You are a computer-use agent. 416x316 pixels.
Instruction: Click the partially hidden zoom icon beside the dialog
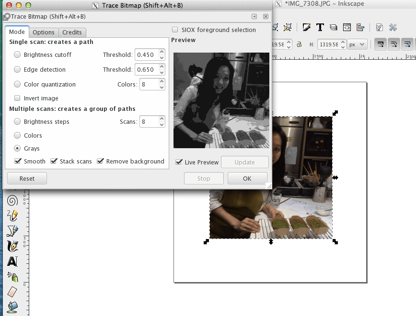275,27
